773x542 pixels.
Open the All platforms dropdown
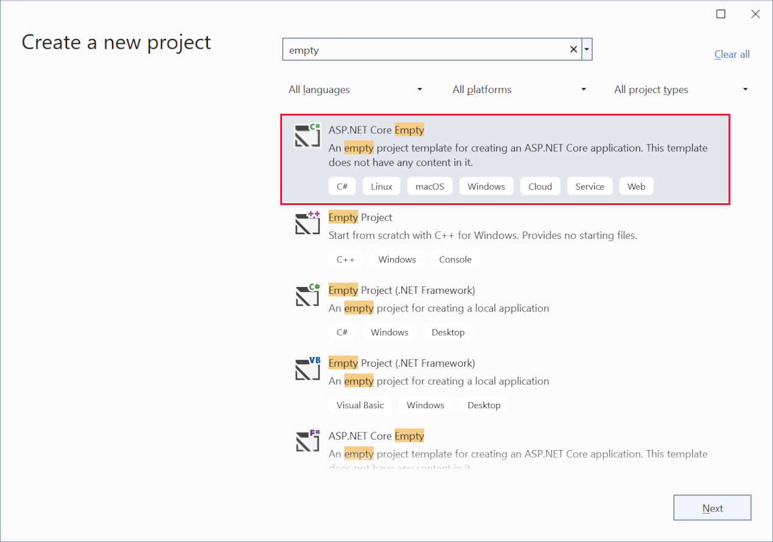[x=519, y=89]
